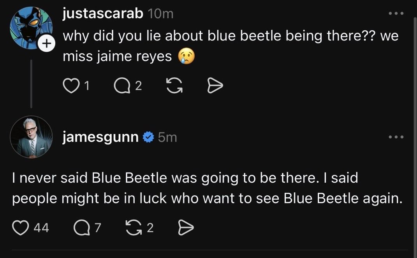Open replies on justascarab's post
The width and height of the screenshot is (417, 258).
(x=122, y=86)
